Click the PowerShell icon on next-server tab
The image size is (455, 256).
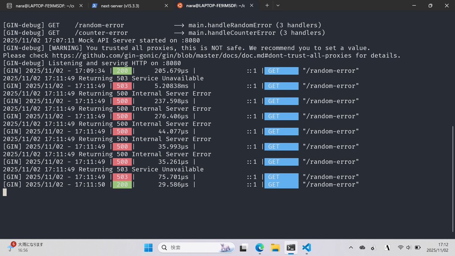pyautogui.click(x=94, y=6)
